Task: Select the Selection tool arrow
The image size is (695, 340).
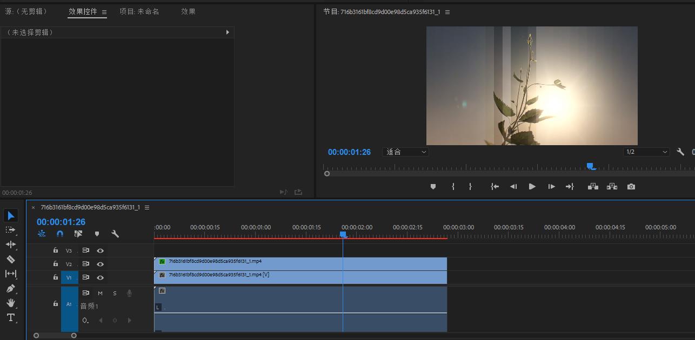Action: (x=11, y=216)
